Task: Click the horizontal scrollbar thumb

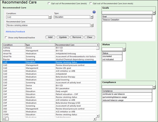Action: 7,119
